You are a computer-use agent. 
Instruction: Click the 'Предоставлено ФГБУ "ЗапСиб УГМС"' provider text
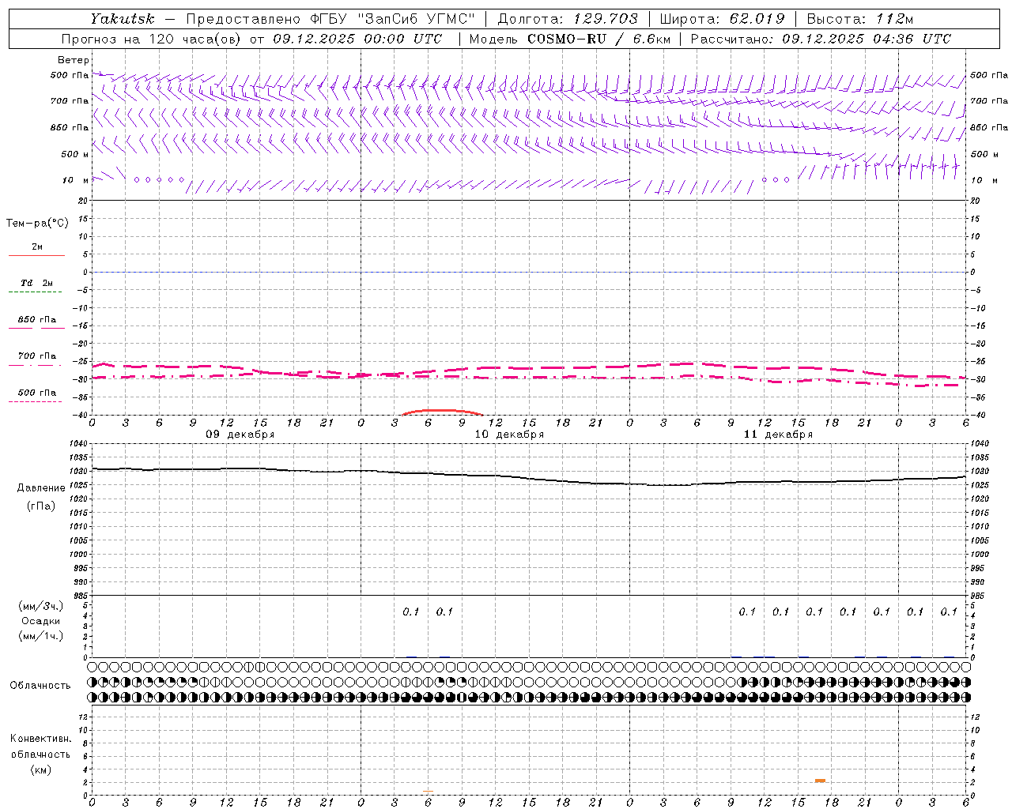330,19
